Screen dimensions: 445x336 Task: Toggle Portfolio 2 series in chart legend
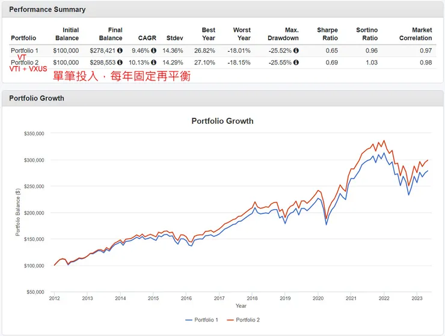pos(243,320)
